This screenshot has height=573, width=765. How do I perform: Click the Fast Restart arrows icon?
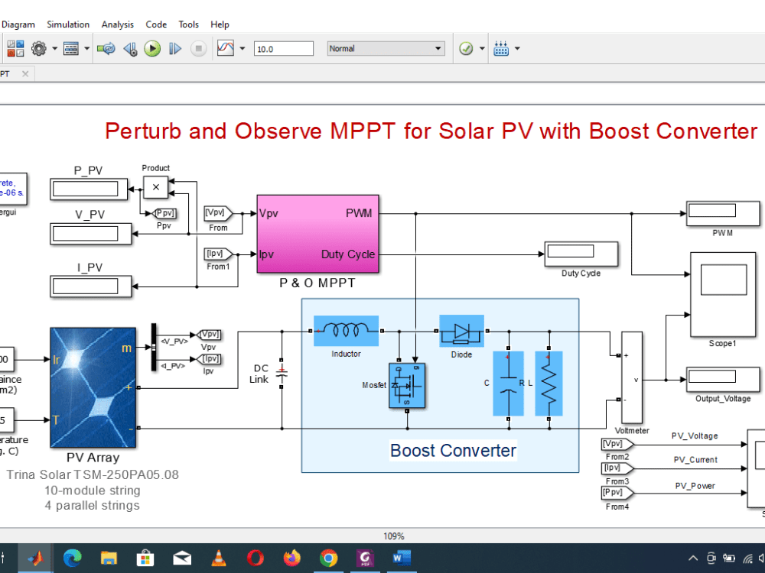107,47
